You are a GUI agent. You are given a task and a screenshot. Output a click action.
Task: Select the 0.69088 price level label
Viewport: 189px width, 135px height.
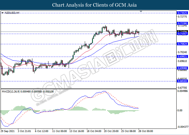click(x=182, y=68)
